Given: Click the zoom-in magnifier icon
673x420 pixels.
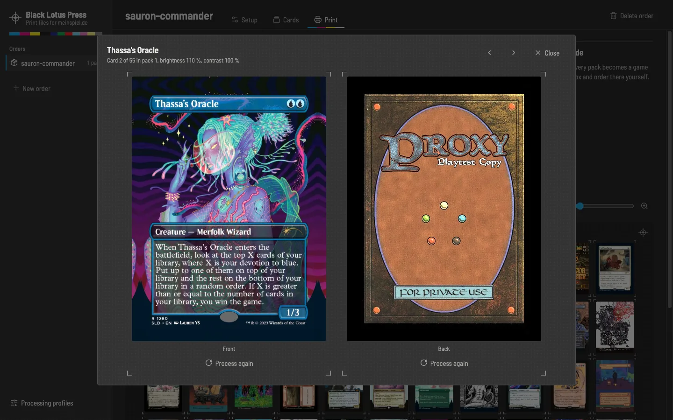Looking at the screenshot, I should [x=644, y=206].
